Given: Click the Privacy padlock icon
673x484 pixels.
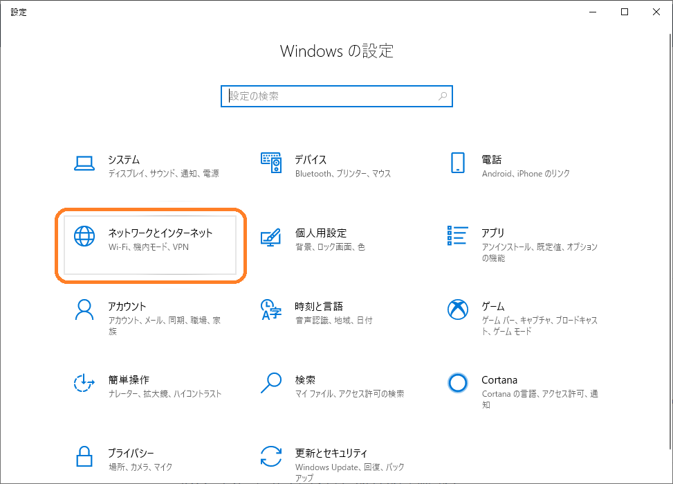Looking at the screenshot, I should click(x=84, y=456).
